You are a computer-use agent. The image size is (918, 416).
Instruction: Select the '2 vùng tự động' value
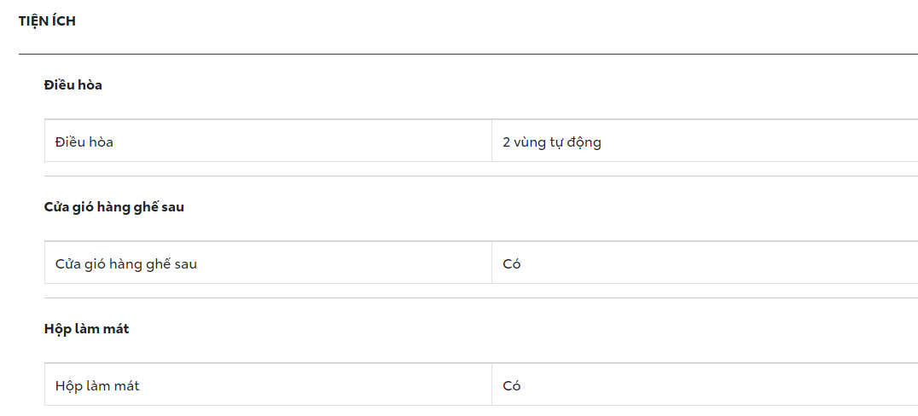(x=552, y=142)
